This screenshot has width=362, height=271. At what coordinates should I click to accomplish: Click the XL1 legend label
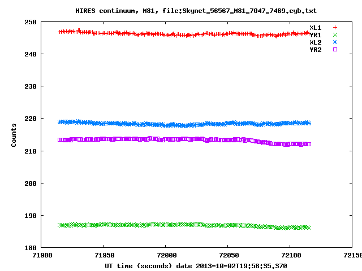tap(316, 28)
